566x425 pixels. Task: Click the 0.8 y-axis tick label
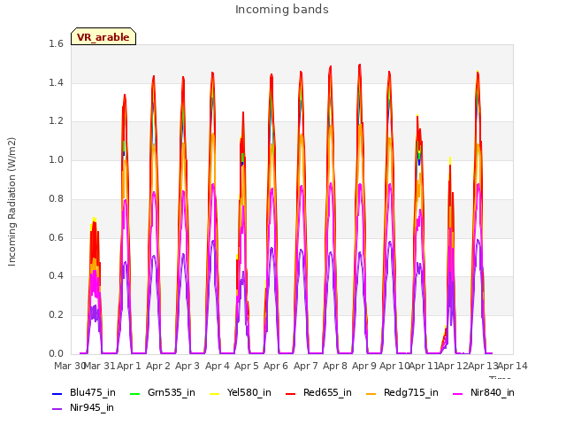coord(56,198)
